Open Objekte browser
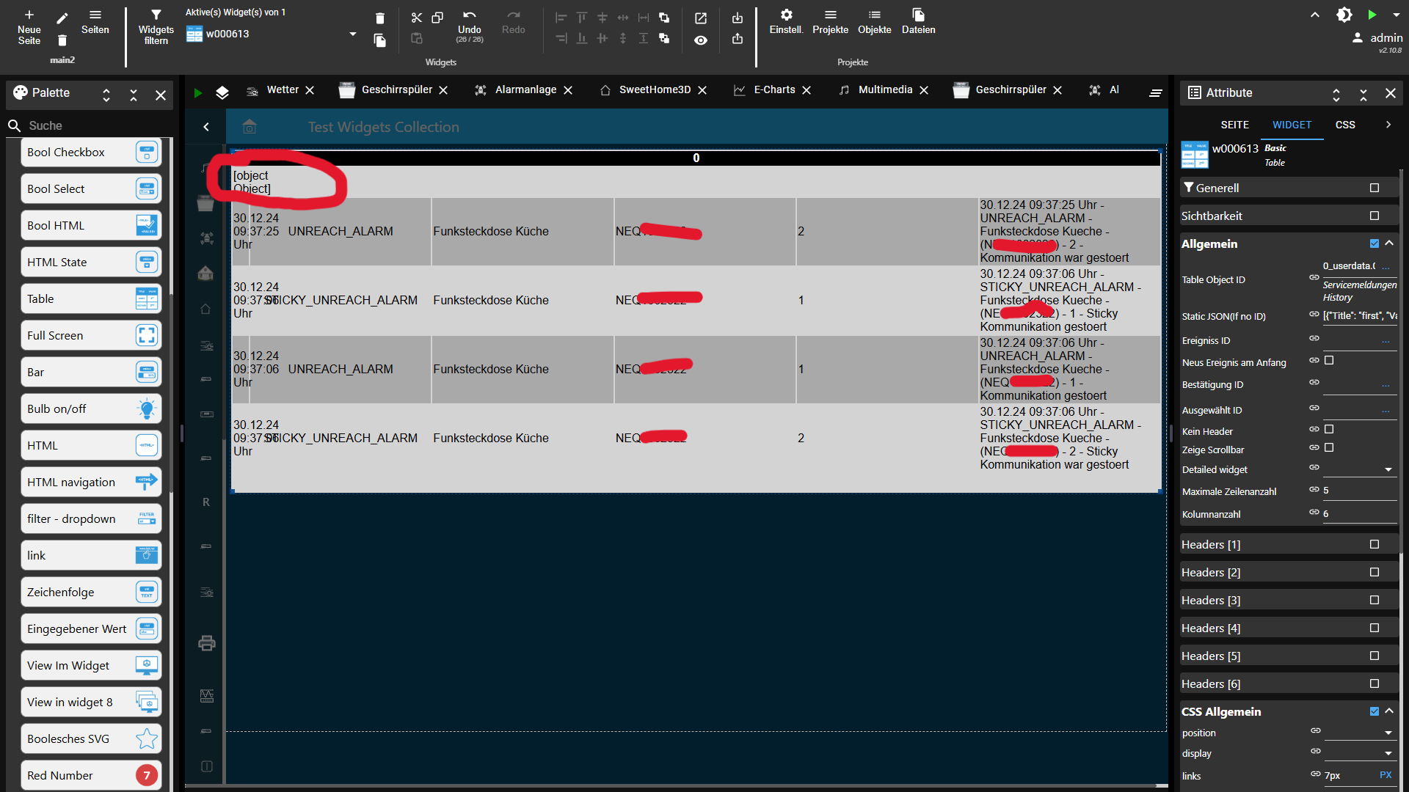1409x792 pixels. (x=875, y=22)
